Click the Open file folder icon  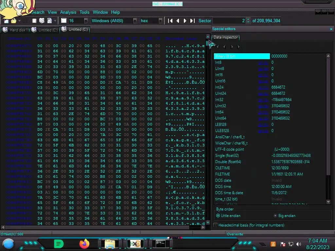click(x=14, y=21)
